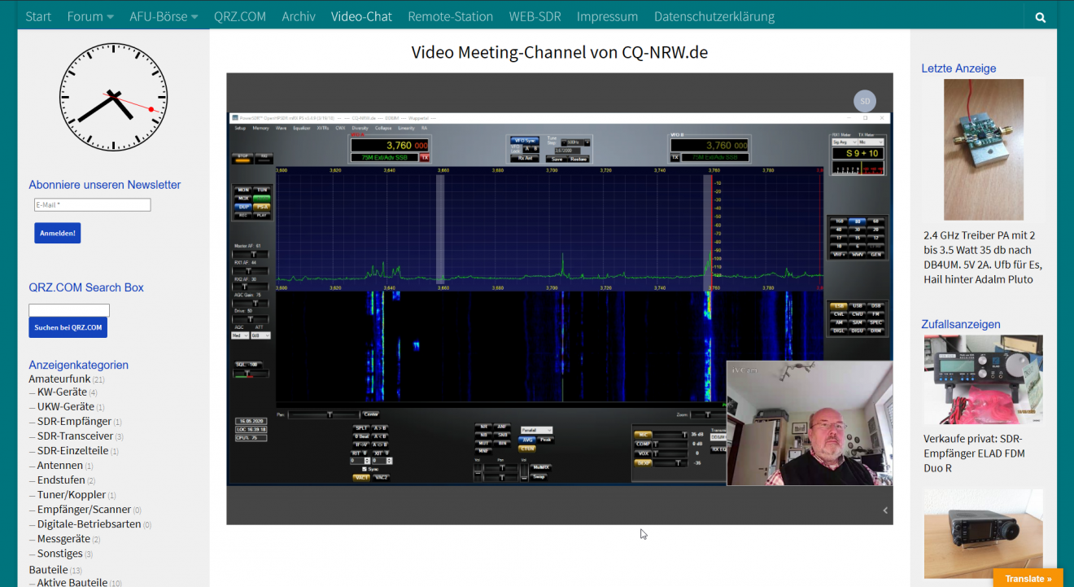
Task: Open the Tune Step dropdown
Action: click(575, 142)
